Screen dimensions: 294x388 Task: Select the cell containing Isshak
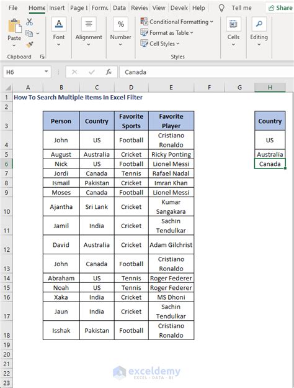61,330
